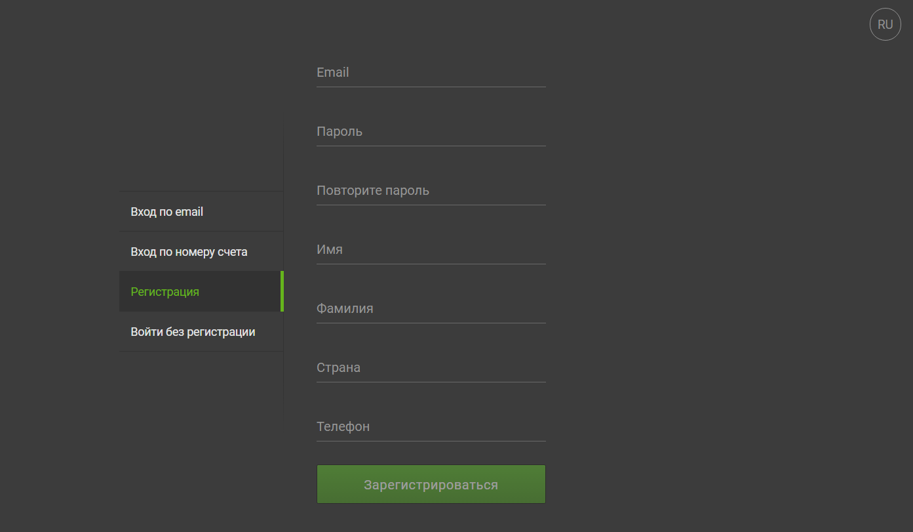Open the Регистрация tab
Image resolution: width=913 pixels, height=532 pixels.
tap(201, 291)
